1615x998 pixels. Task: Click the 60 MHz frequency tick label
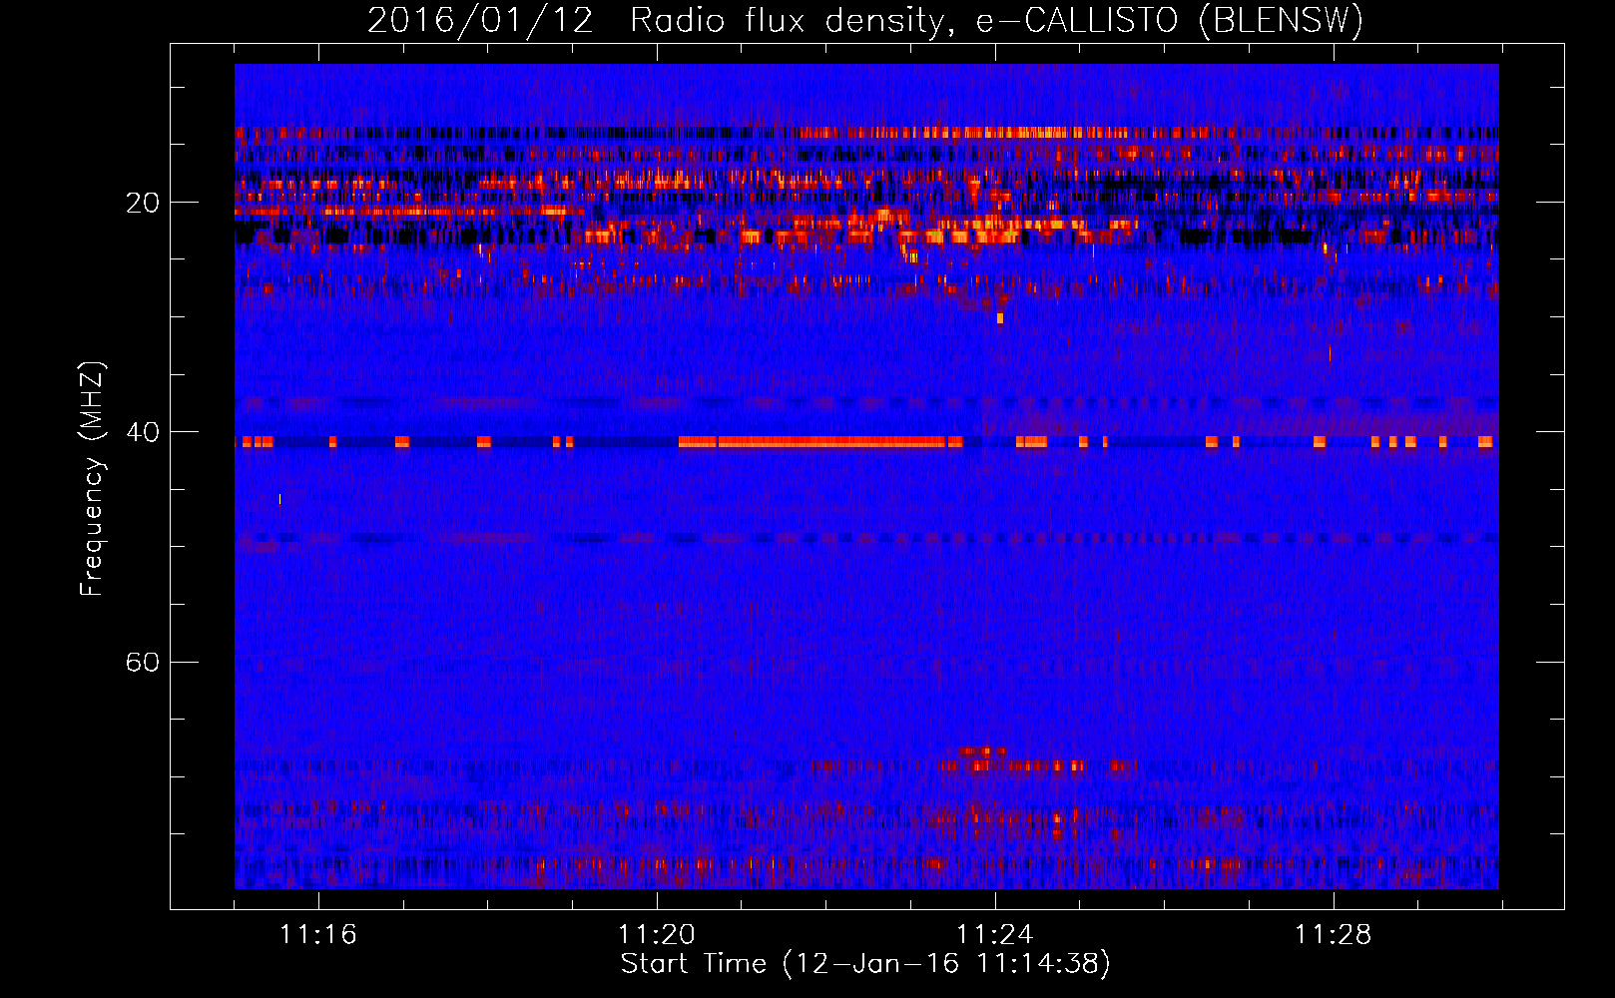click(x=142, y=662)
